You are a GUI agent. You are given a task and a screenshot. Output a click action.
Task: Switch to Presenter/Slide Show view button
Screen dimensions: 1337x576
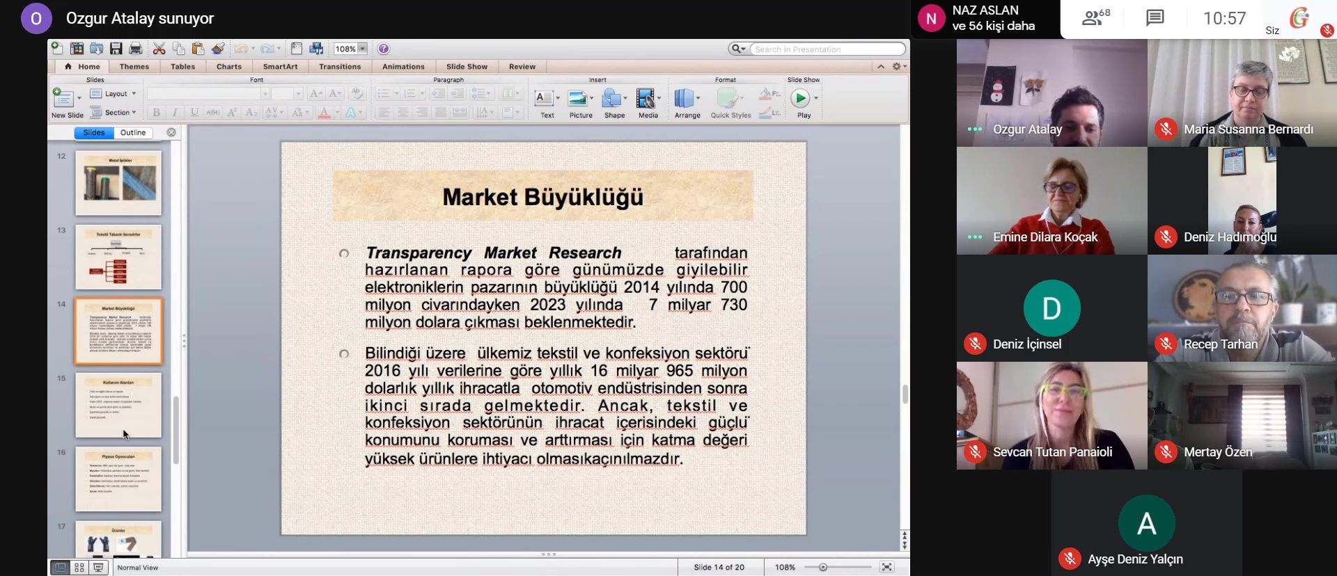click(99, 568)
